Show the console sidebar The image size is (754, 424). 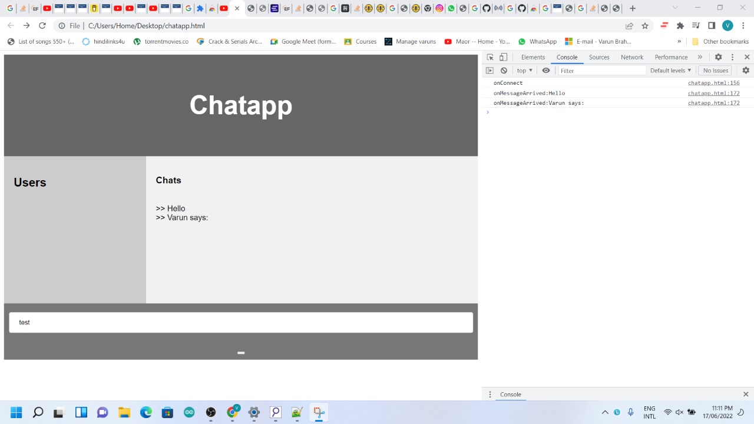click(x=490, y=70)
